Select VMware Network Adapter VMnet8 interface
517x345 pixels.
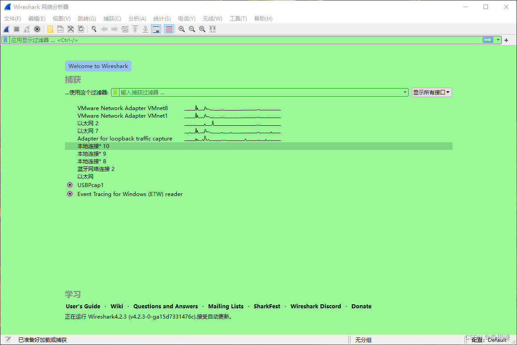tap(259, 108)
